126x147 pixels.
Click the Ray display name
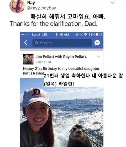(x=31, y=3)
